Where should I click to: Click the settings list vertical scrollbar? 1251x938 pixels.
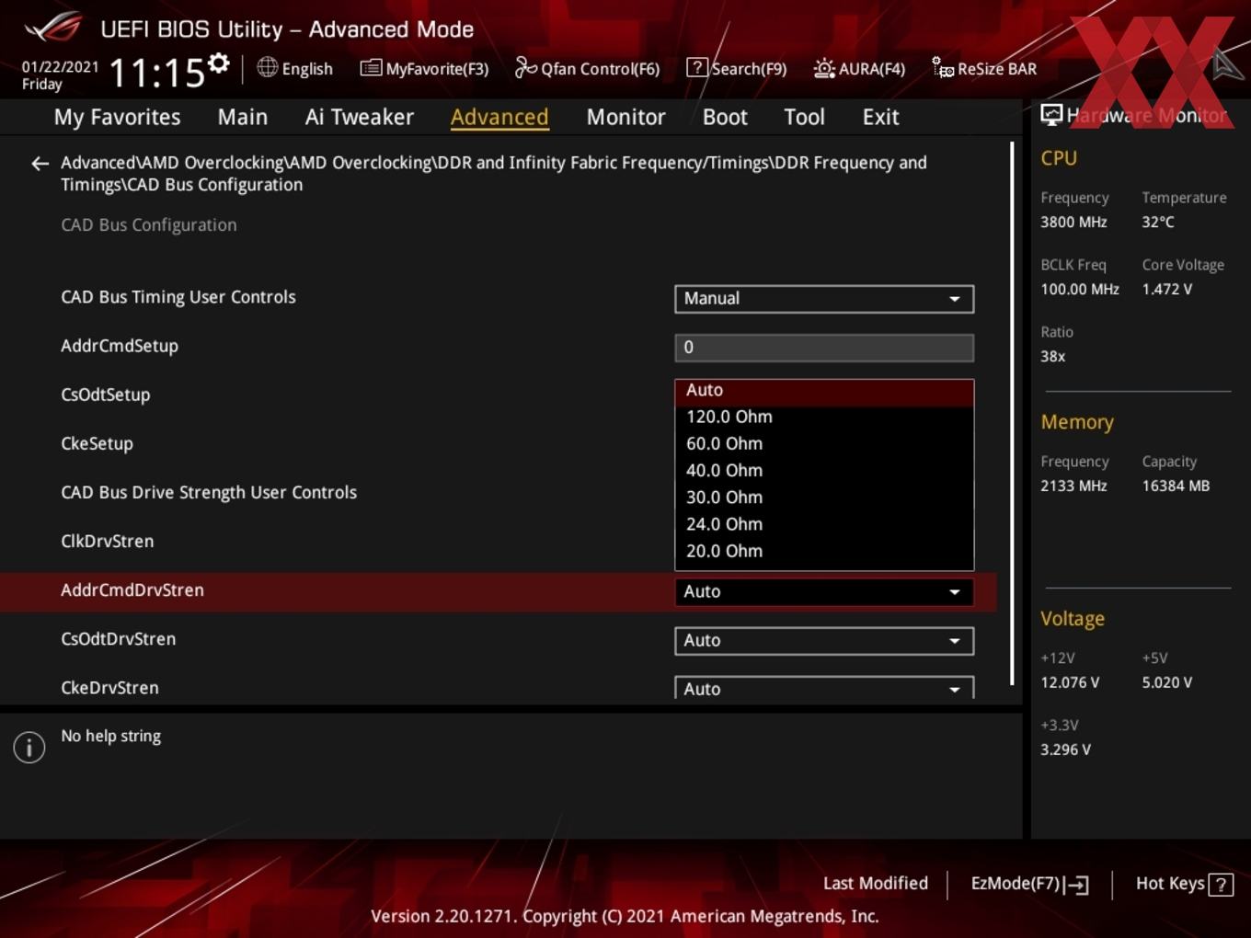[x=1013, y=414]
